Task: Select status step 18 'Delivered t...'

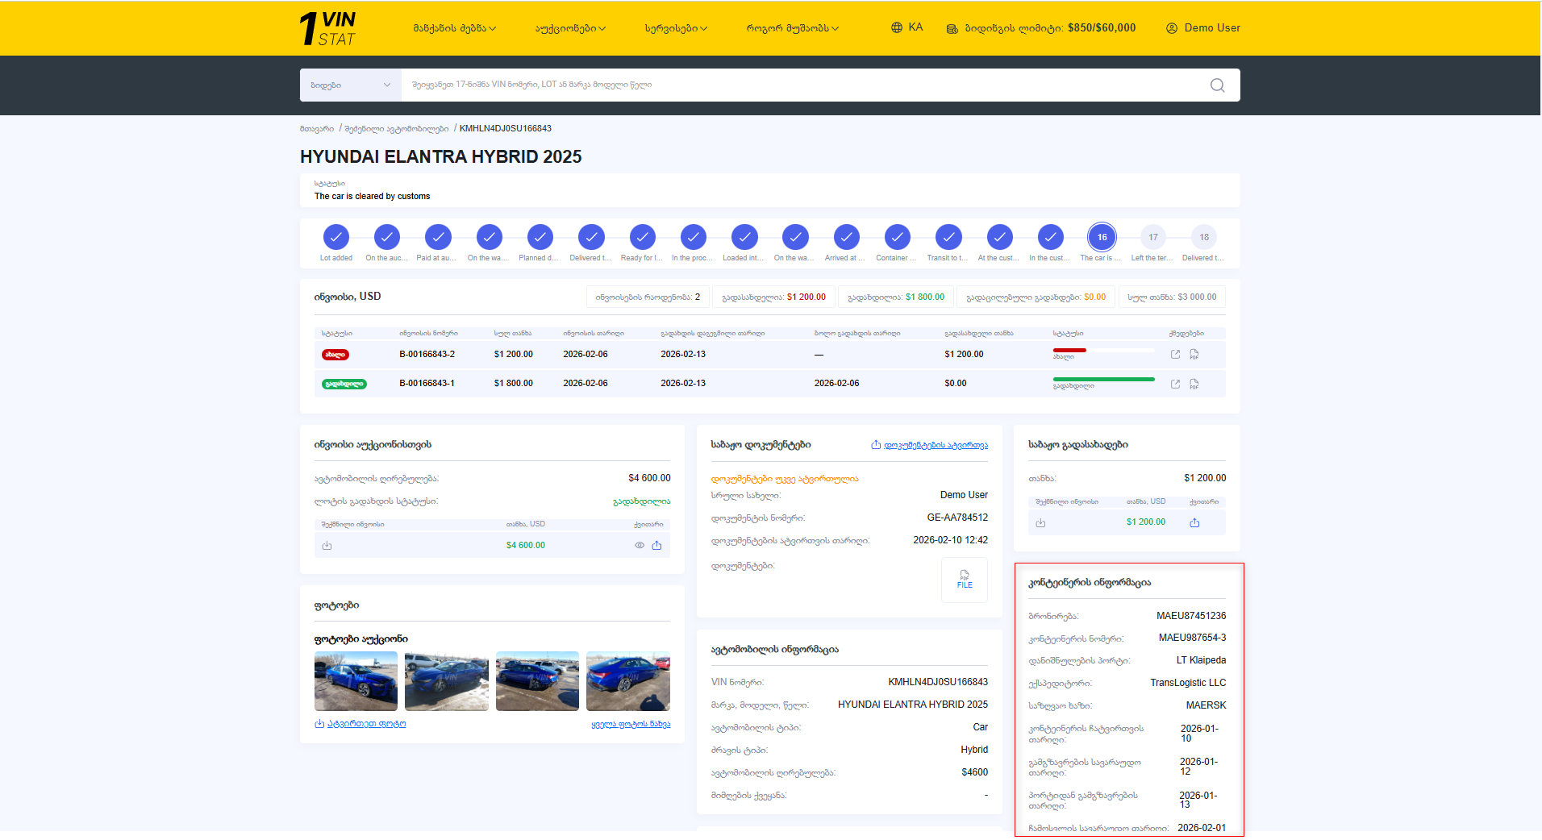Action: click(x=1203, y=237)
